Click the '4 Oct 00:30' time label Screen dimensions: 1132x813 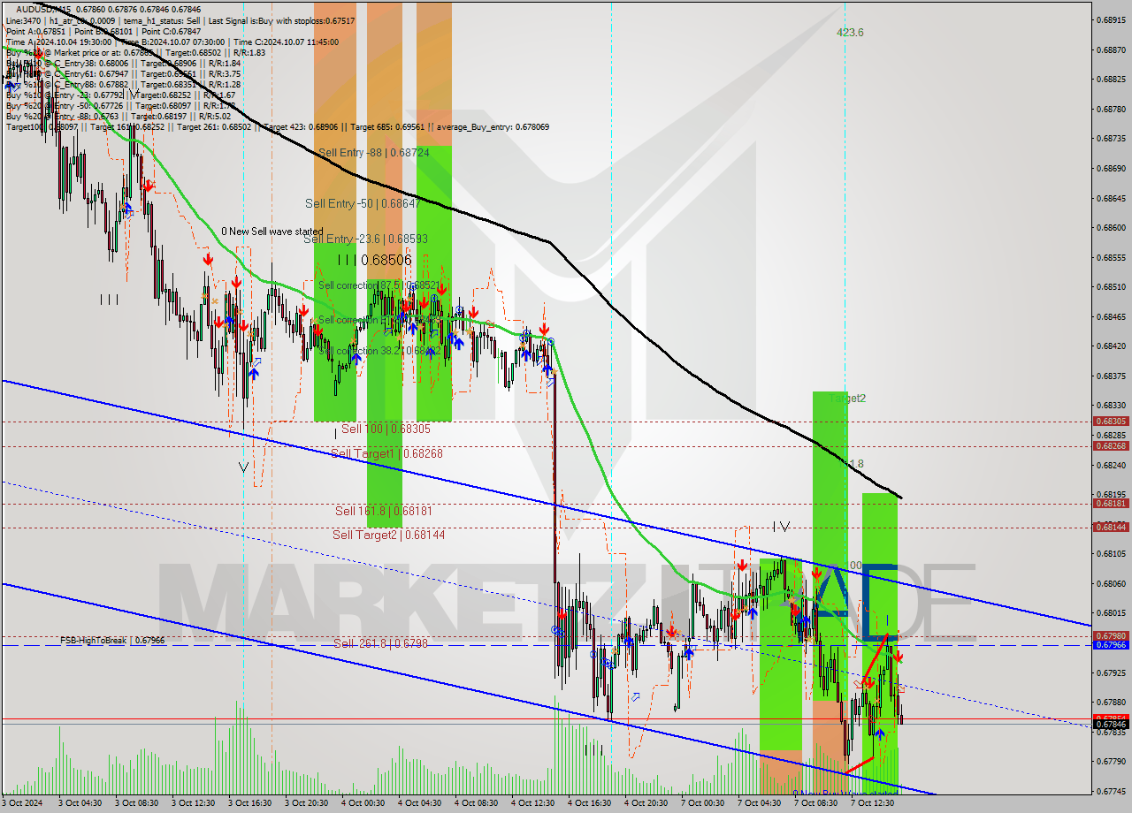tap(363, 803)
